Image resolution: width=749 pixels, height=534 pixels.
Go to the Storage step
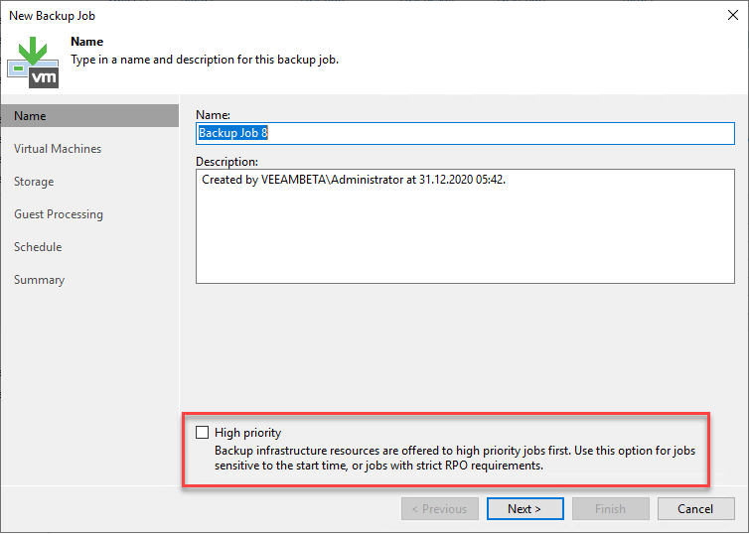[x=34, y=182]
